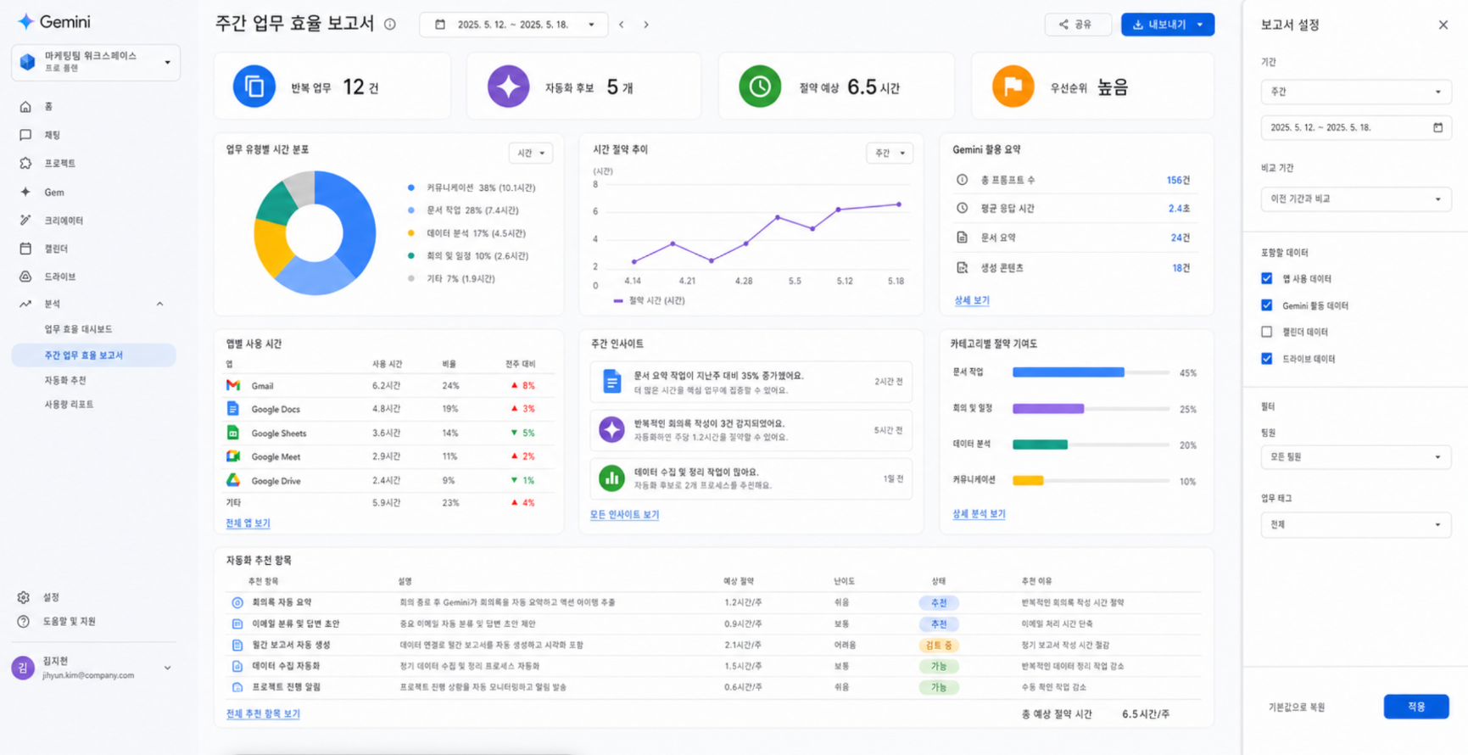This screenshot has width=1468, height=755.
Task: Click the 김 user avatar
Action: pos(23,668)
